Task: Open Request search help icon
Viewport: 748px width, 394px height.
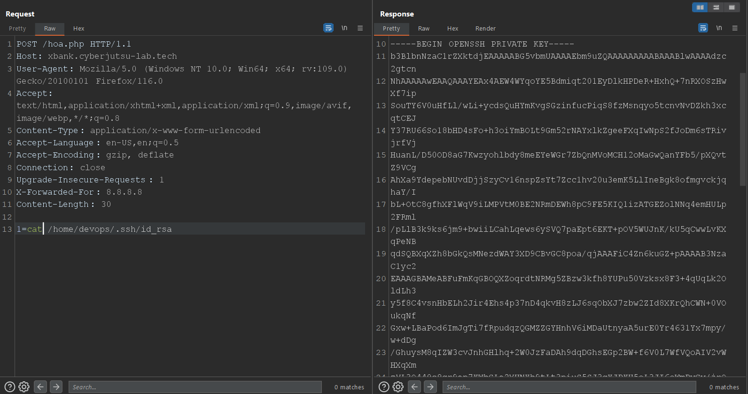Action: coord(9,387)
